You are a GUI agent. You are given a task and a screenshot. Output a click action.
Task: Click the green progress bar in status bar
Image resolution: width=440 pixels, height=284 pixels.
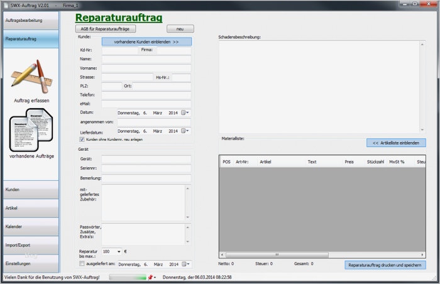click(x=128, y=277)
